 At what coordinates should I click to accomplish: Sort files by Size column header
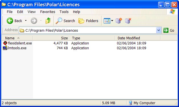pos(51,38)
